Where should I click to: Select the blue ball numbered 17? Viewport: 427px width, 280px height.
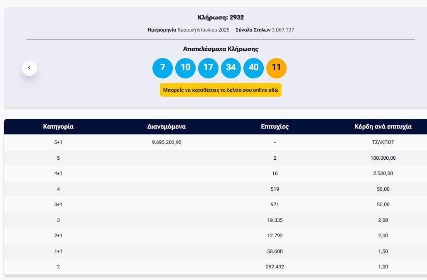tap(208, 68)
